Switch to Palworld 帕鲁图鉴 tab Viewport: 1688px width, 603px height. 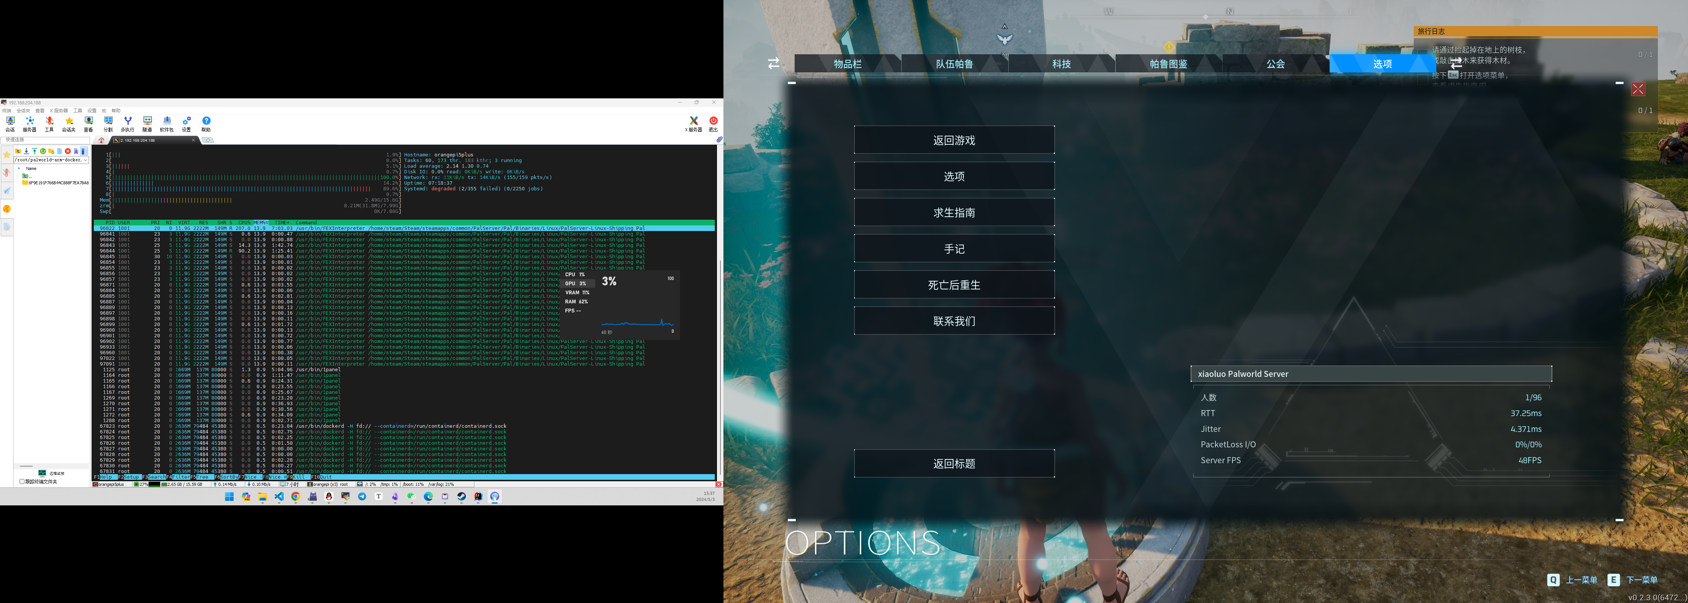(1168, 64)
